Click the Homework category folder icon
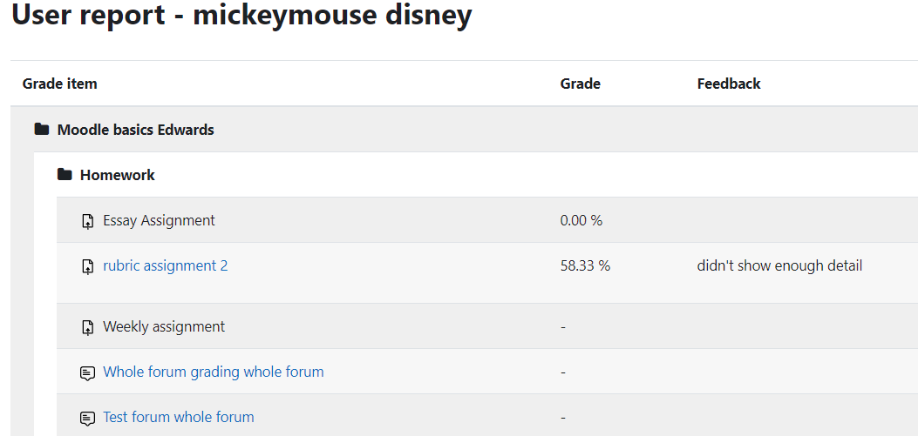The width and height of the screenshot is (918, 436). click(x=65, y=174)
